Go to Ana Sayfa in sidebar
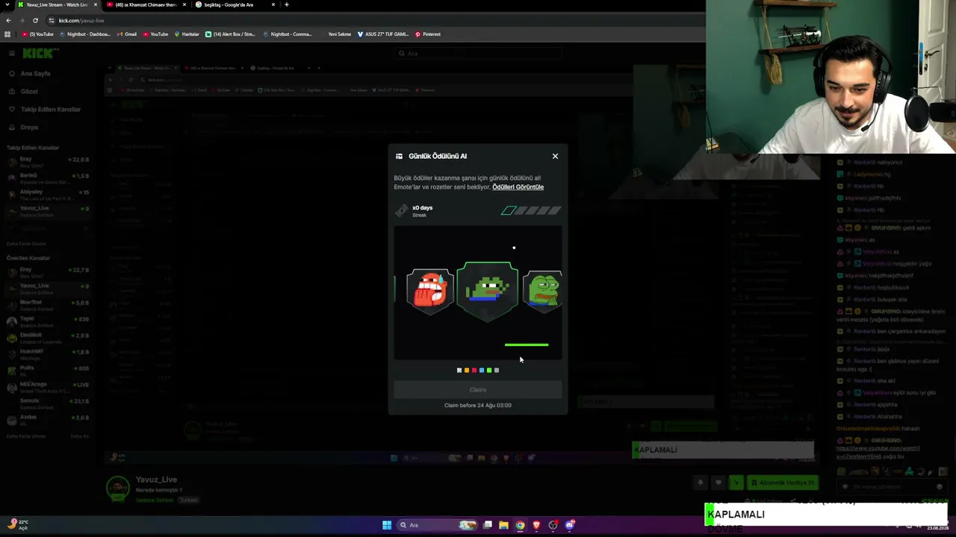Viewport: 956px width, 537px height. click(x=35, y=74)
